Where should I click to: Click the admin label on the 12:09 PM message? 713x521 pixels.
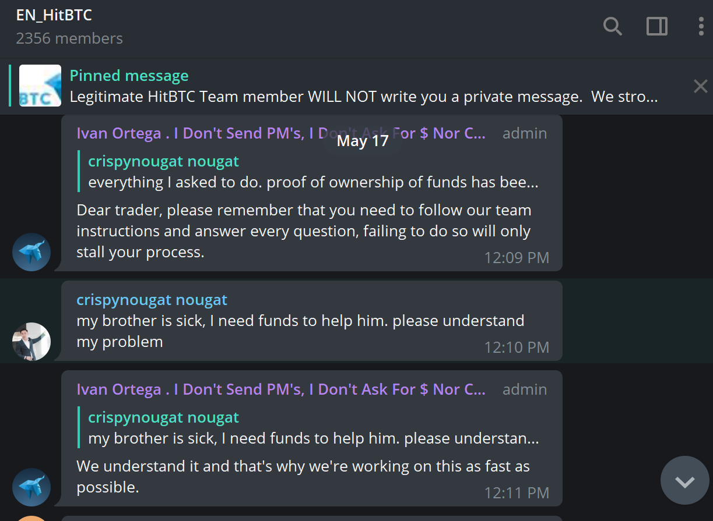[x=525, y=133]
